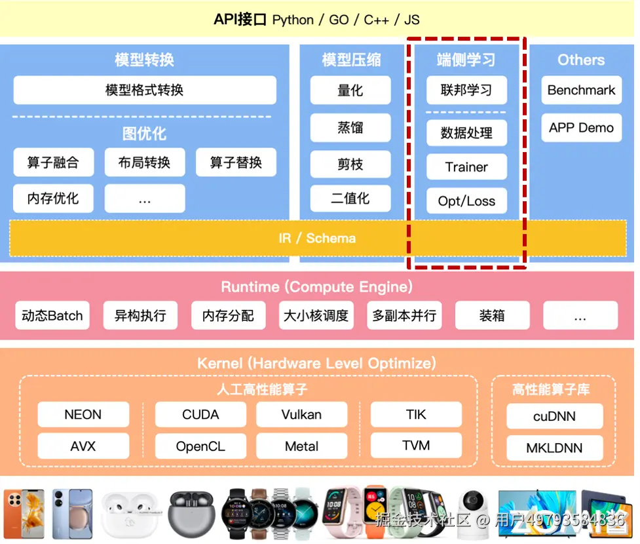Click the 二值化 box
Viewport: 640px width, 544px height.
click(x=350, y=198)
